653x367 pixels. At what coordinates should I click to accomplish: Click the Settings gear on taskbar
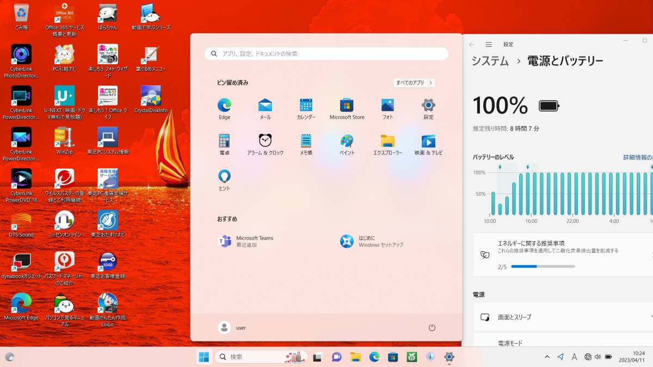449,357
